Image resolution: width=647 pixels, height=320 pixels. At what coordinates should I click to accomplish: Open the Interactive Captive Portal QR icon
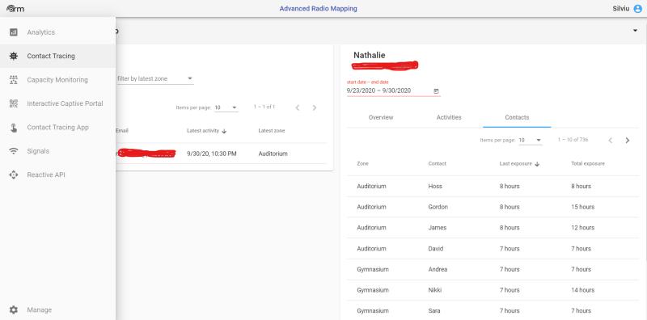(x=14, y=103)
